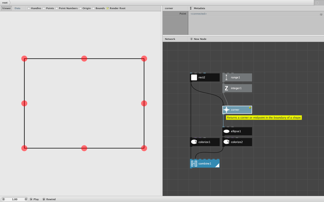The height and width of the screenshot is (202, 324).
Task: Click the Metadata panel icon
Action: click(x=191, y=8)
